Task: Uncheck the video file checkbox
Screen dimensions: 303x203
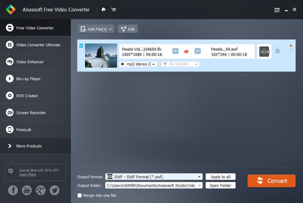Action: (81, 46)
